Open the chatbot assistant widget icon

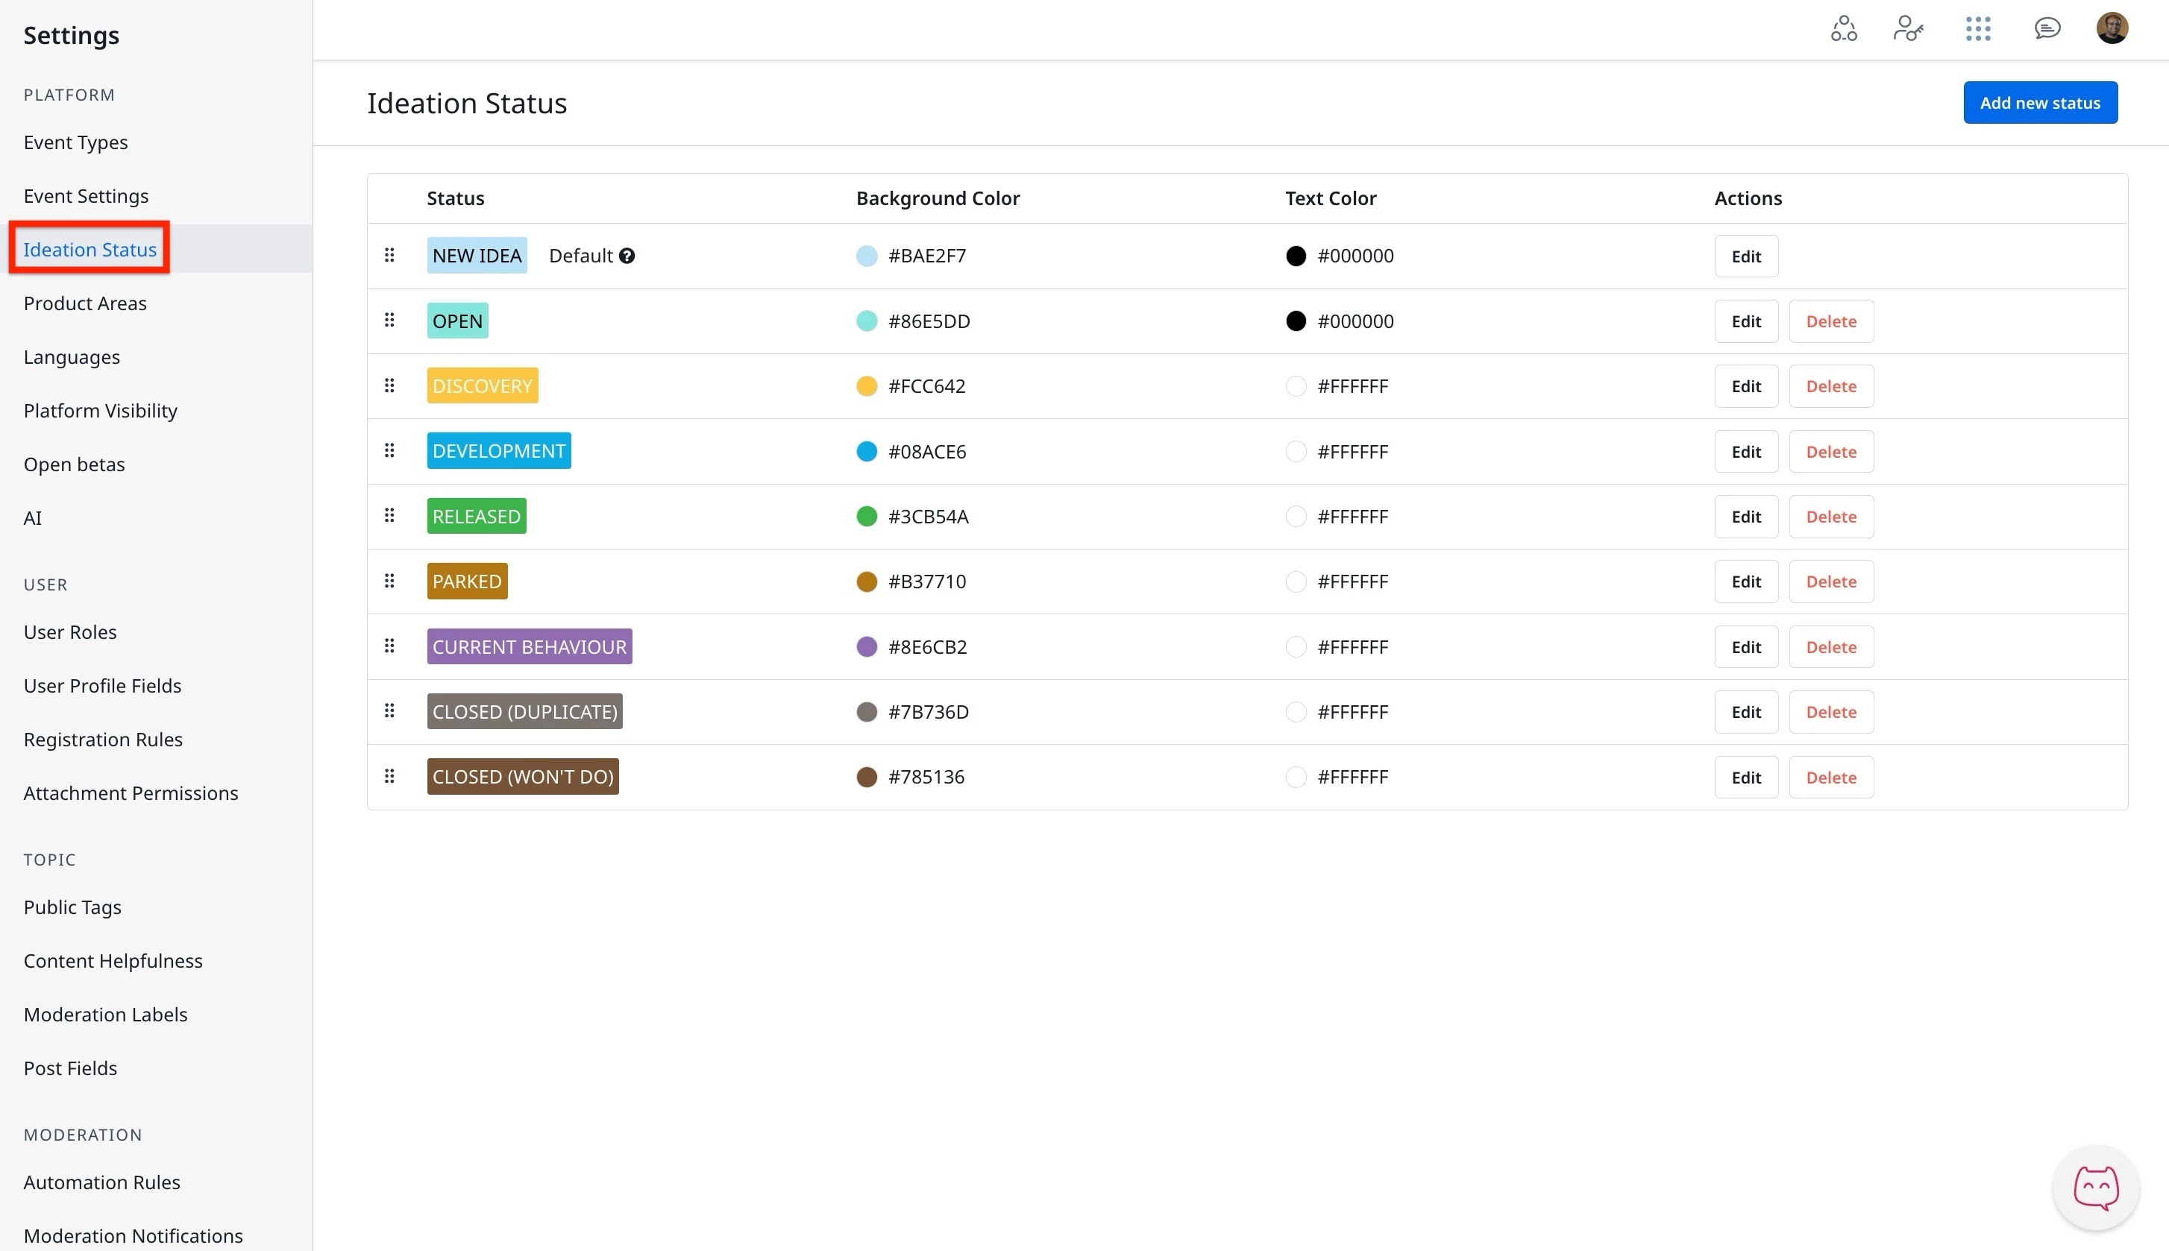pyautogui.click(x=2095, y=1188)
